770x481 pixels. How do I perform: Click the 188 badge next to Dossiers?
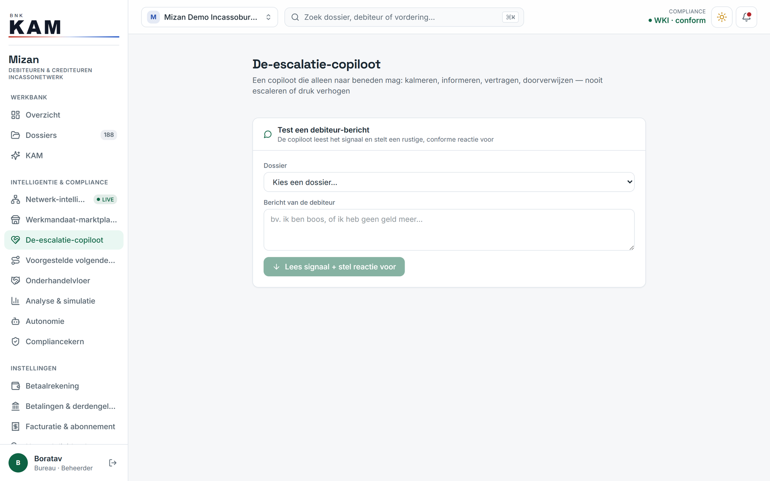(x=109, y=135)
